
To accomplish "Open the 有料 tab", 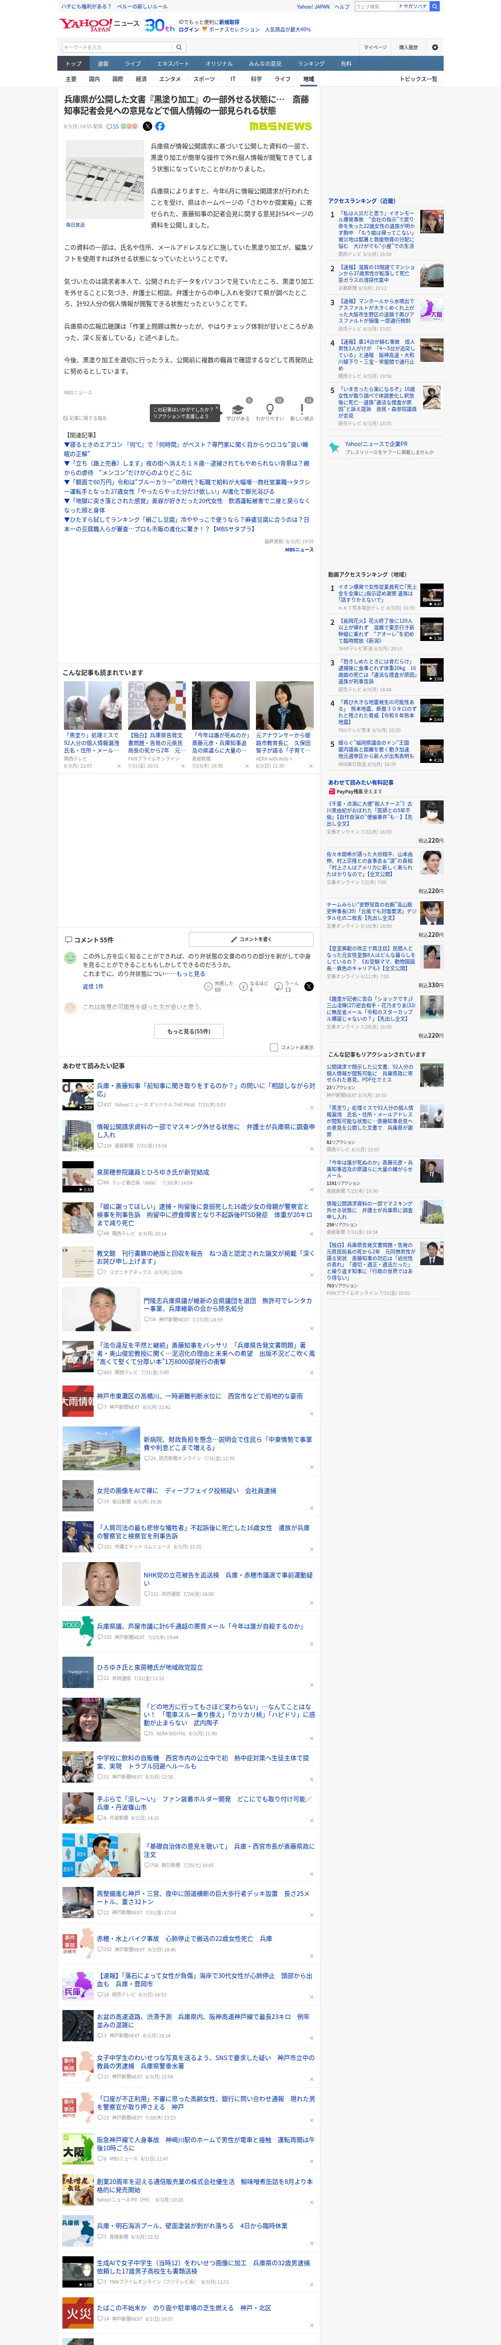I will 346,64.
